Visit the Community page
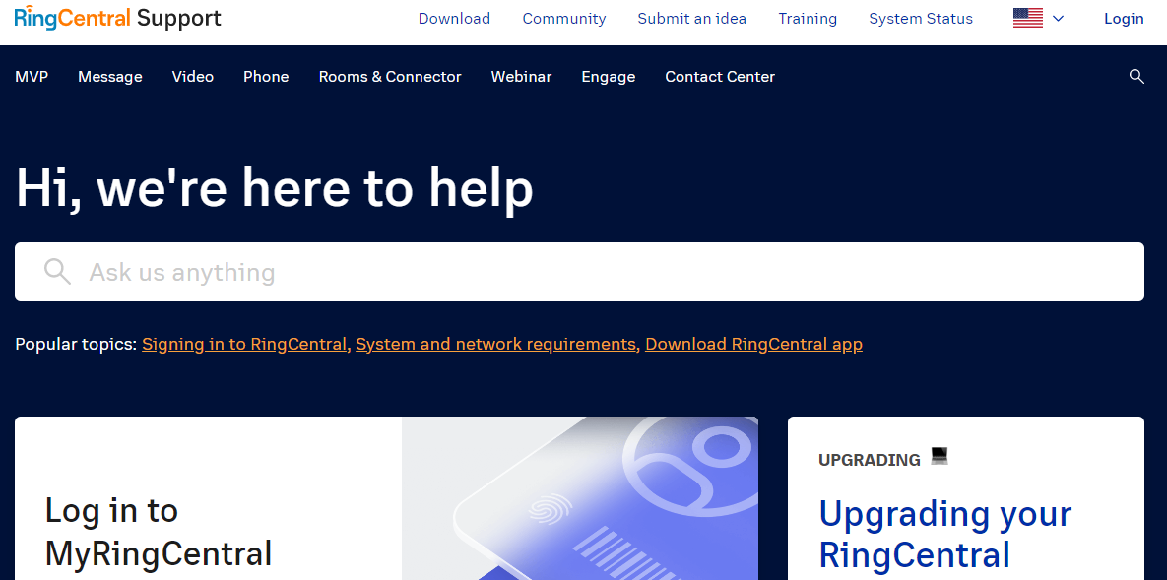Image resolution: width=1167 pixels, height=580 pixels. point(564,19)
